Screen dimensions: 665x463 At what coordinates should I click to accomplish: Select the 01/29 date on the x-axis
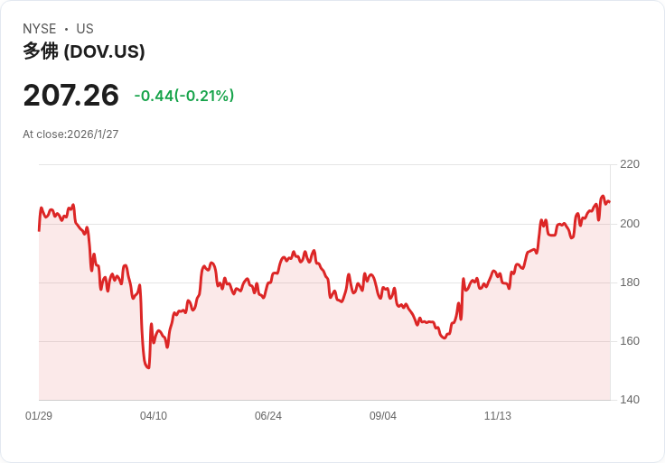click(x=39, y=416)
